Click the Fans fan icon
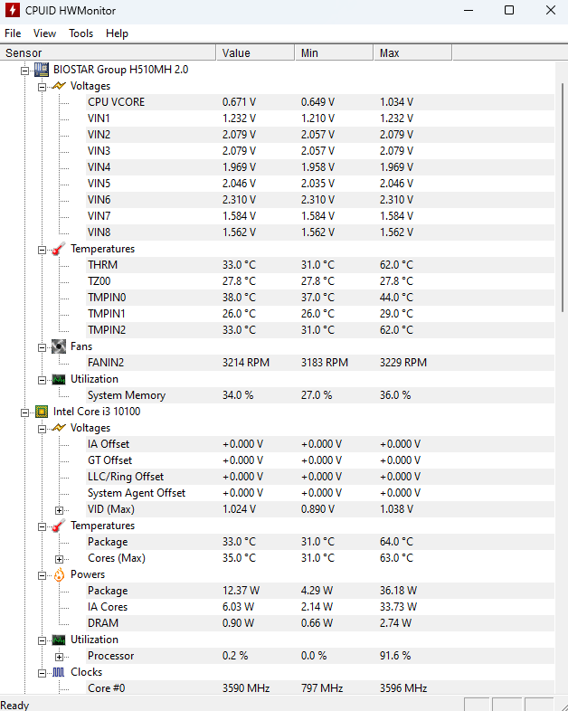The image size is (568, 711). [59, 346]
